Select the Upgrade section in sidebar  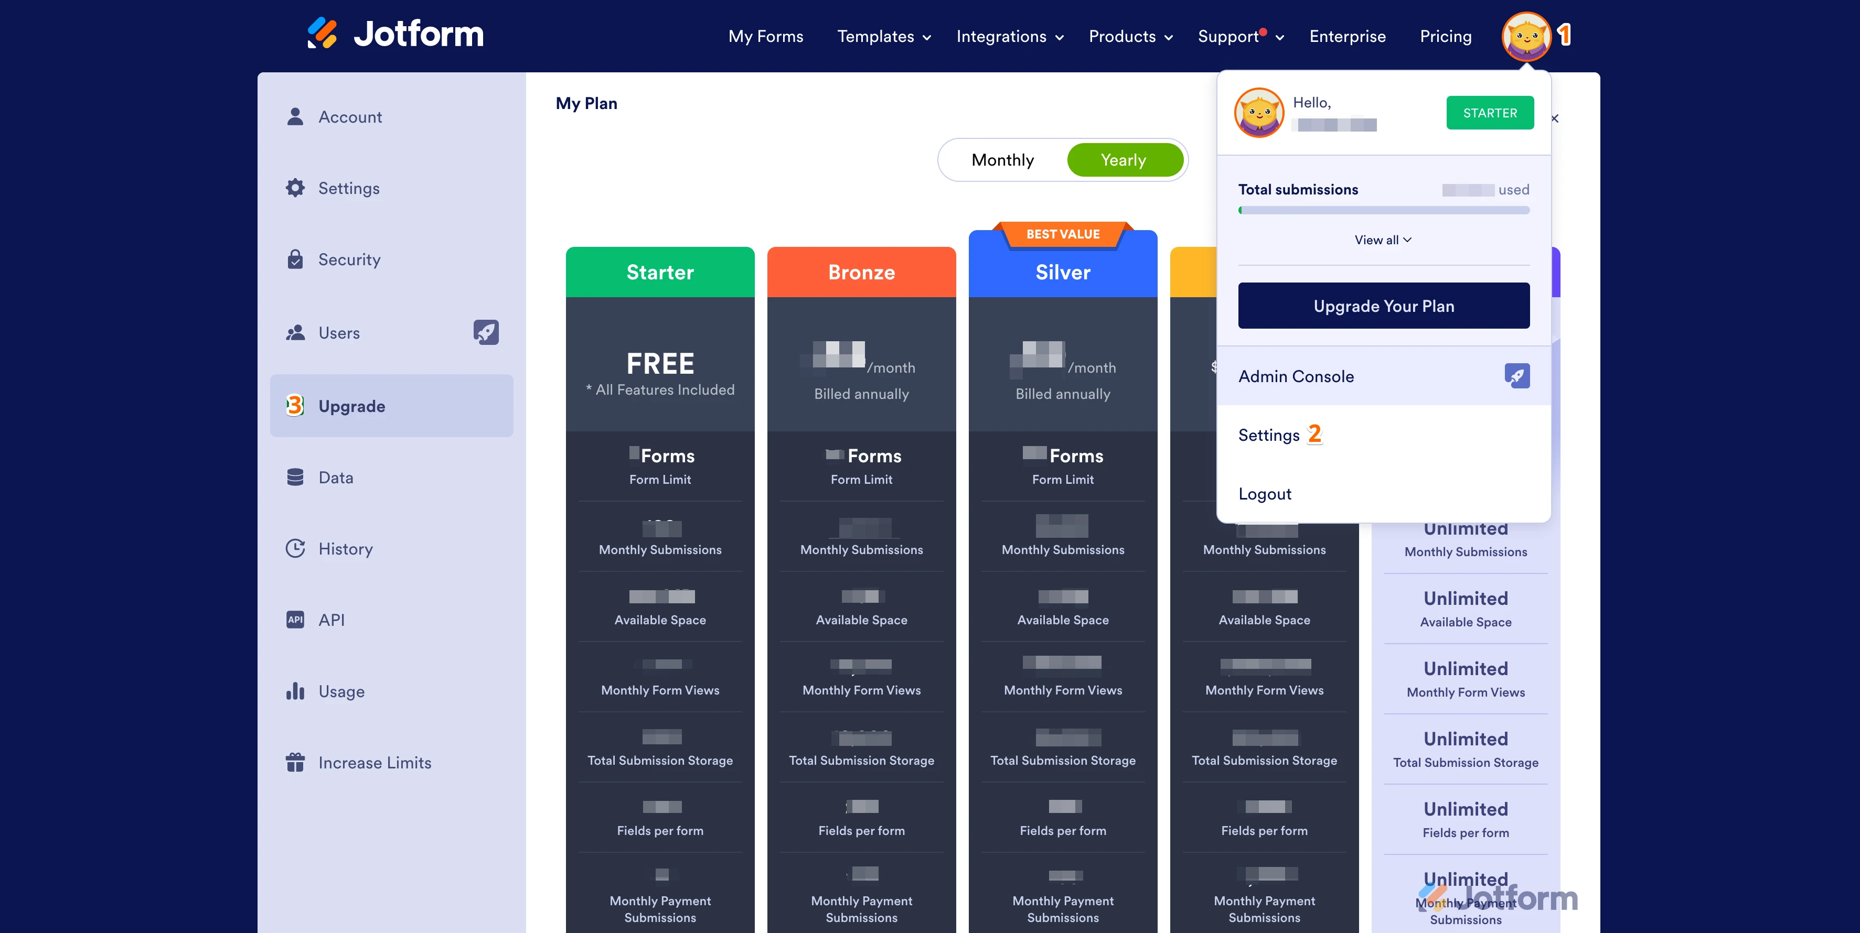coord(391,406)
